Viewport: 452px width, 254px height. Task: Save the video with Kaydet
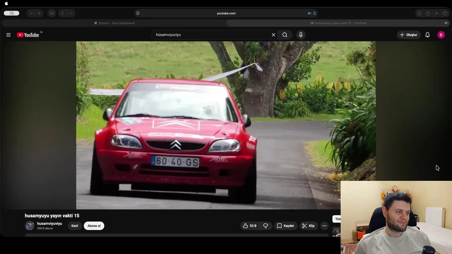[x=285, y=226]
